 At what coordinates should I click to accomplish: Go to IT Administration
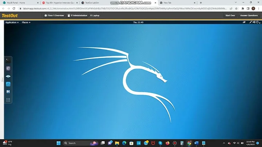[78, 16]
